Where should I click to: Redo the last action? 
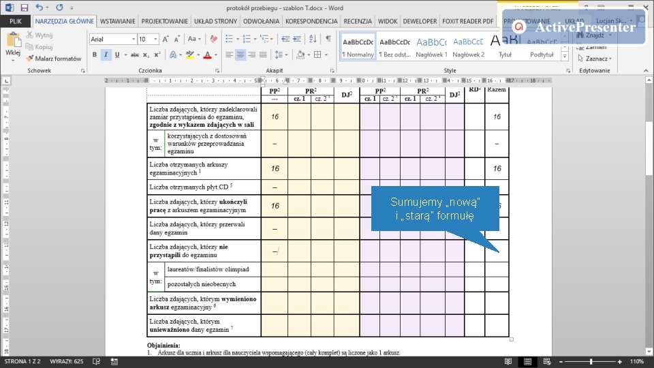[x=60, y=7]
